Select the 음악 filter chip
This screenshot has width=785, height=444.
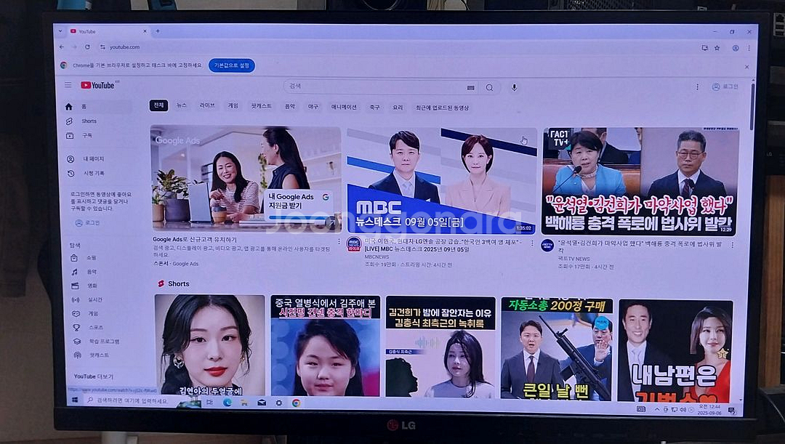289,106
